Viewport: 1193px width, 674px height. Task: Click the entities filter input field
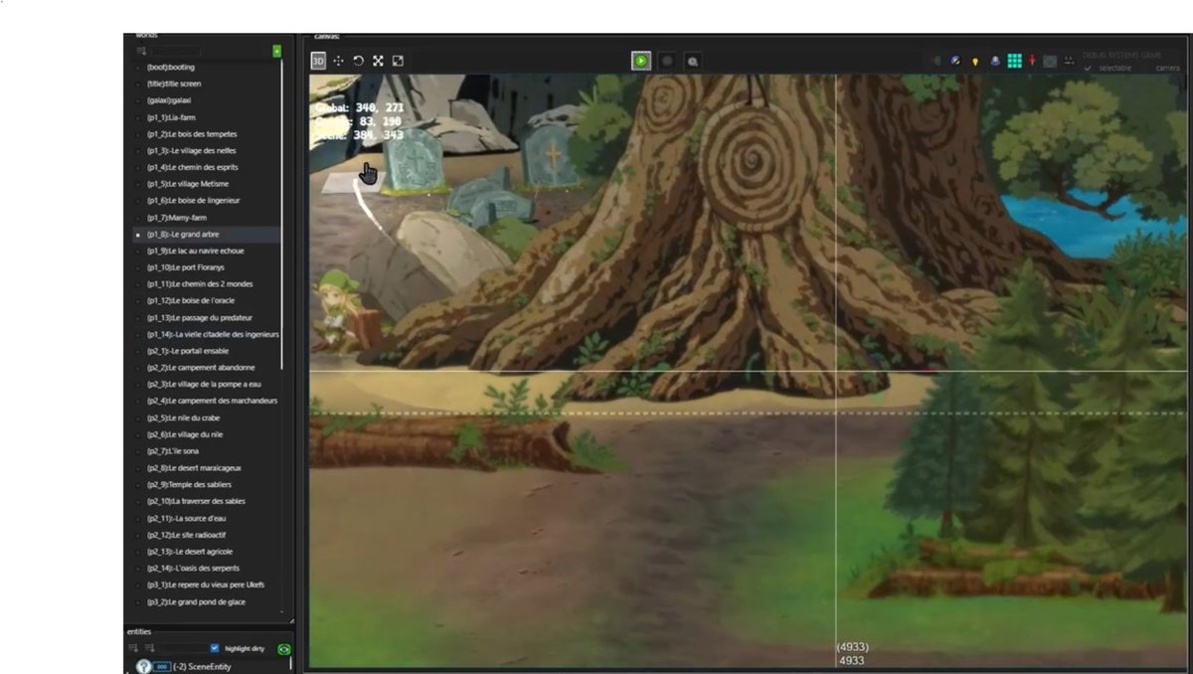[182, 648]
